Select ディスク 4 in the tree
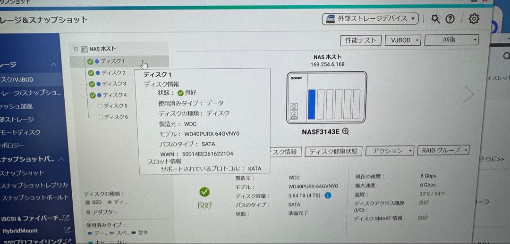Screen dimensions: 510x244 tap(114, 95)
